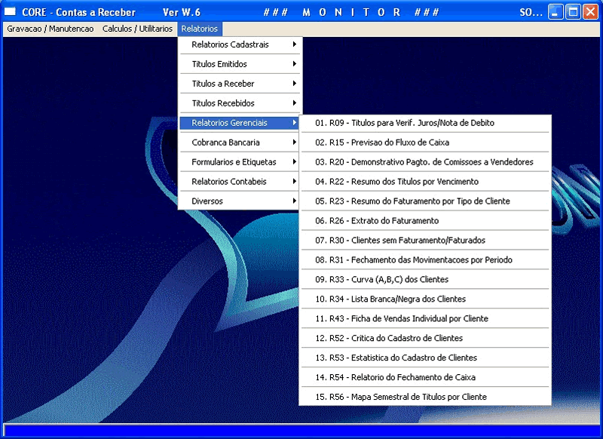
Task: Click the window icon in the title bar
Action: 10,11
